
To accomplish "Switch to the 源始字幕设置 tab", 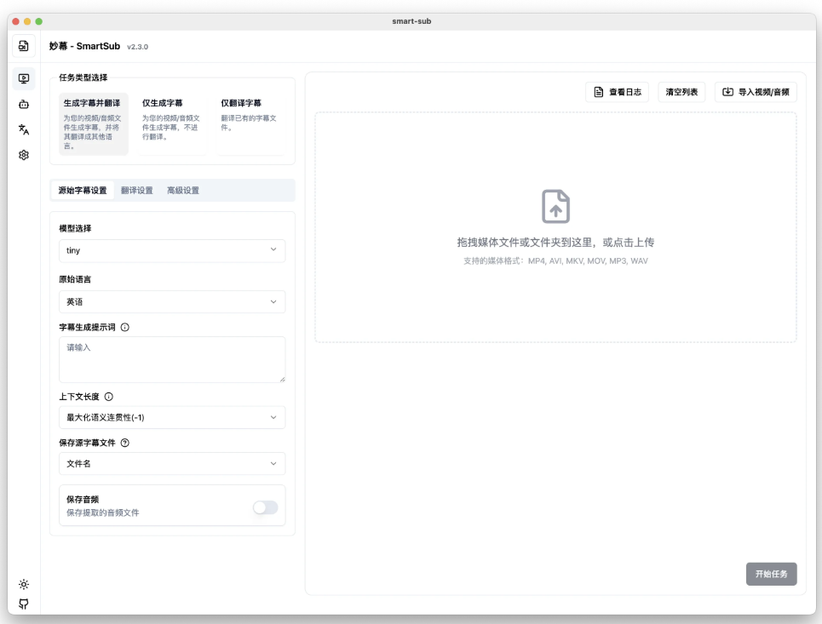I will tap(83, 190).
